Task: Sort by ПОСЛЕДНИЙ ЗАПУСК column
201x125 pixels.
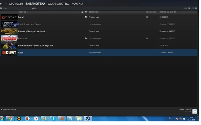Action: coord(168,12)
